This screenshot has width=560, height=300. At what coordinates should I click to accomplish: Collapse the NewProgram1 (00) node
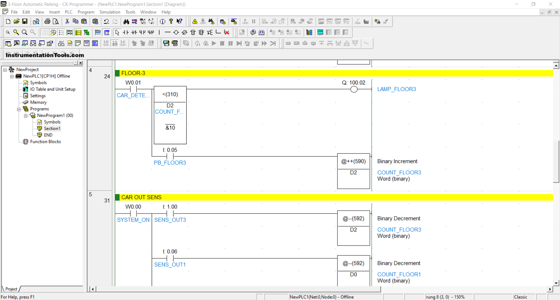pyautogui.click(x=26, y=116)
